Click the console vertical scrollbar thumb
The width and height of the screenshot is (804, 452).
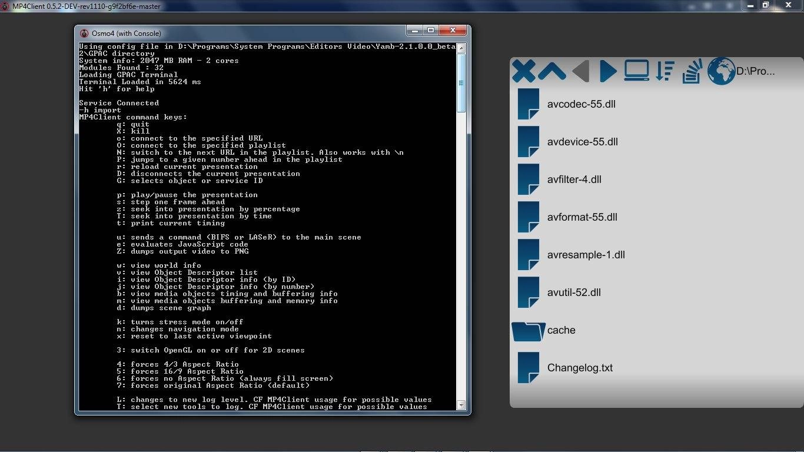coord(461,83)
